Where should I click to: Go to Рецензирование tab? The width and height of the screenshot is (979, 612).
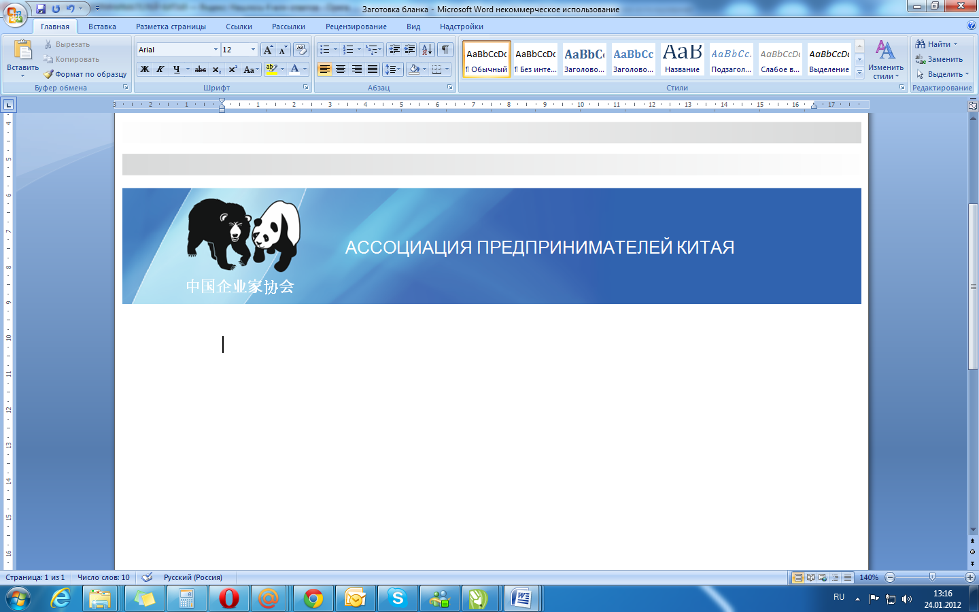[356, 27]
